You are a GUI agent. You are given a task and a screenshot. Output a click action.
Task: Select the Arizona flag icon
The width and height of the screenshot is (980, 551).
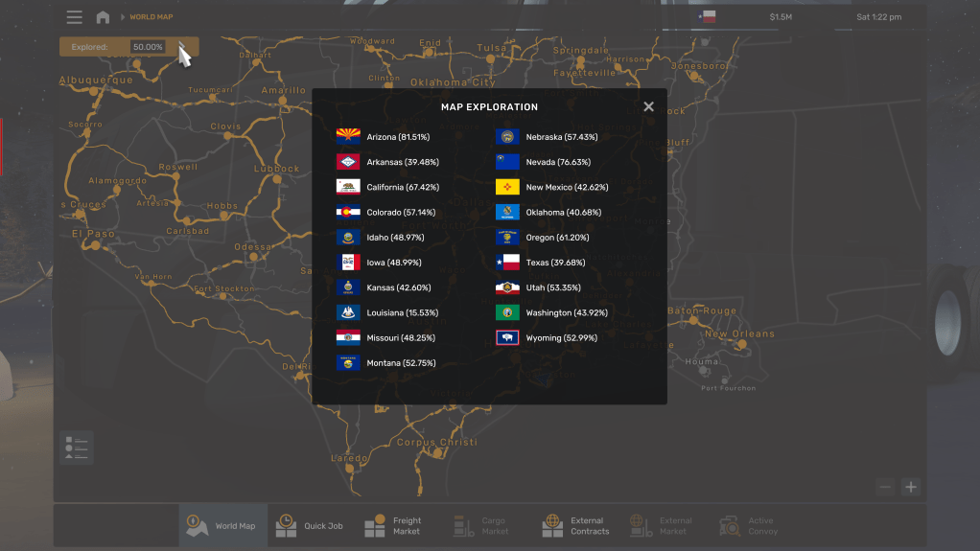click(348, 137)
